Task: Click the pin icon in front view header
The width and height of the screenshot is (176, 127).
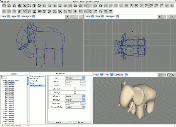Action: point(67,17)
